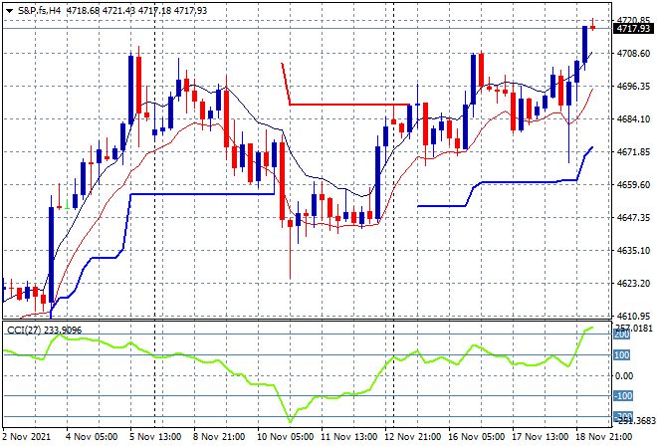Click the horizontal red resistance line segment
This screenshot has width=657, height=448.
pos(349,105)
